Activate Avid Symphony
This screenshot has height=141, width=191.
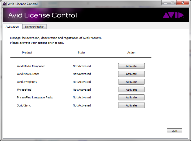click(x=131, y=82)
